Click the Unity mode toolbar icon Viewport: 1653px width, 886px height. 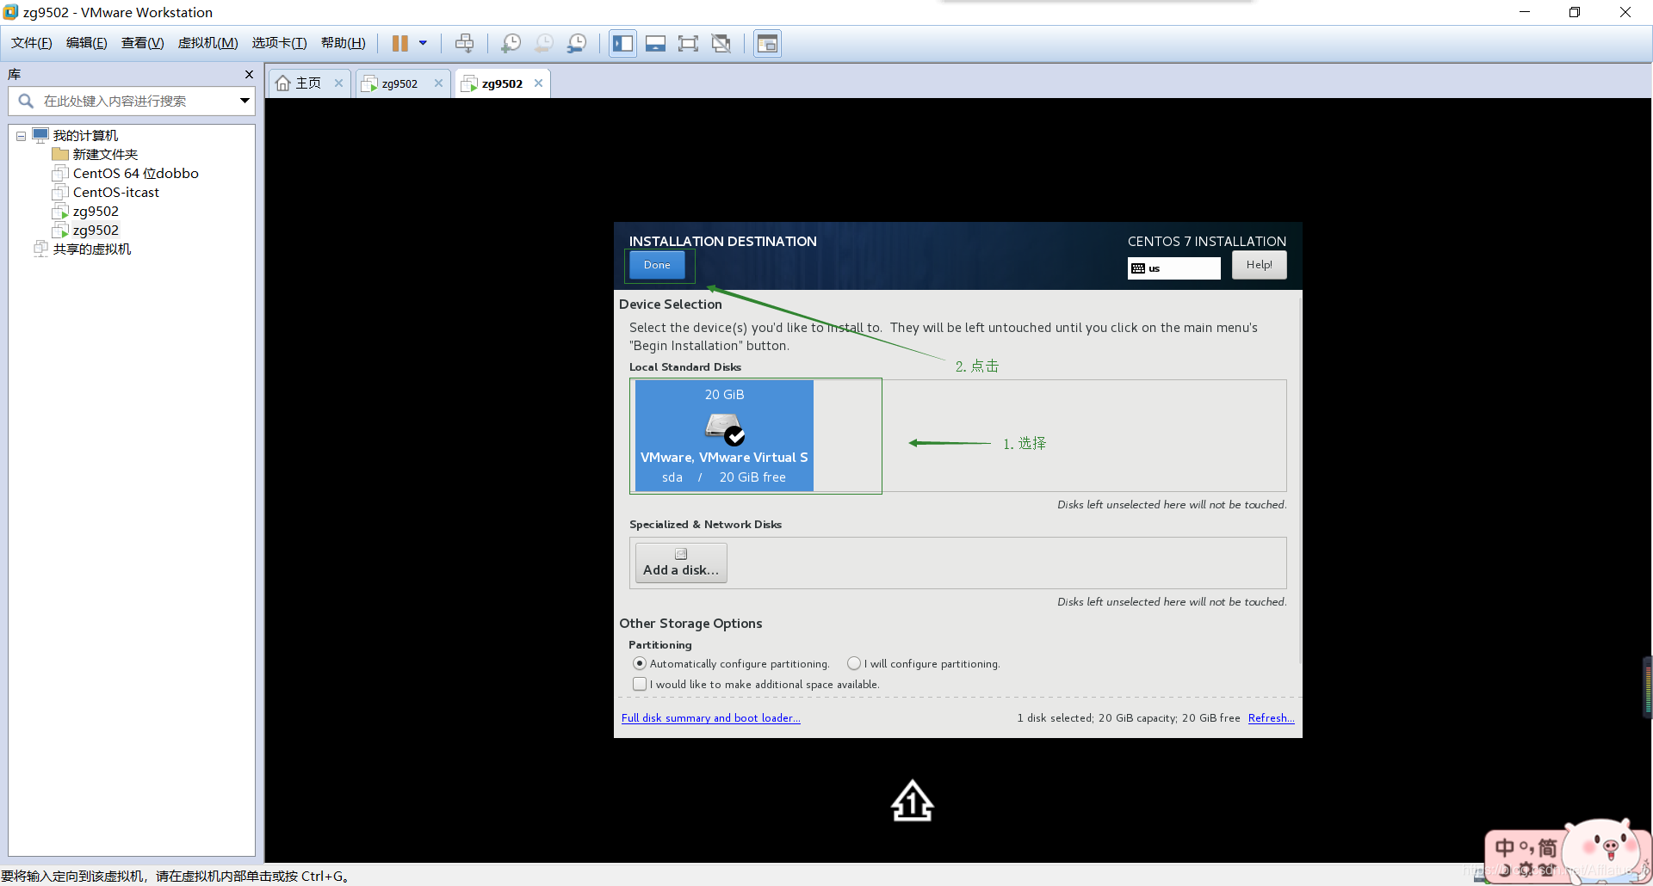(721, 43)
